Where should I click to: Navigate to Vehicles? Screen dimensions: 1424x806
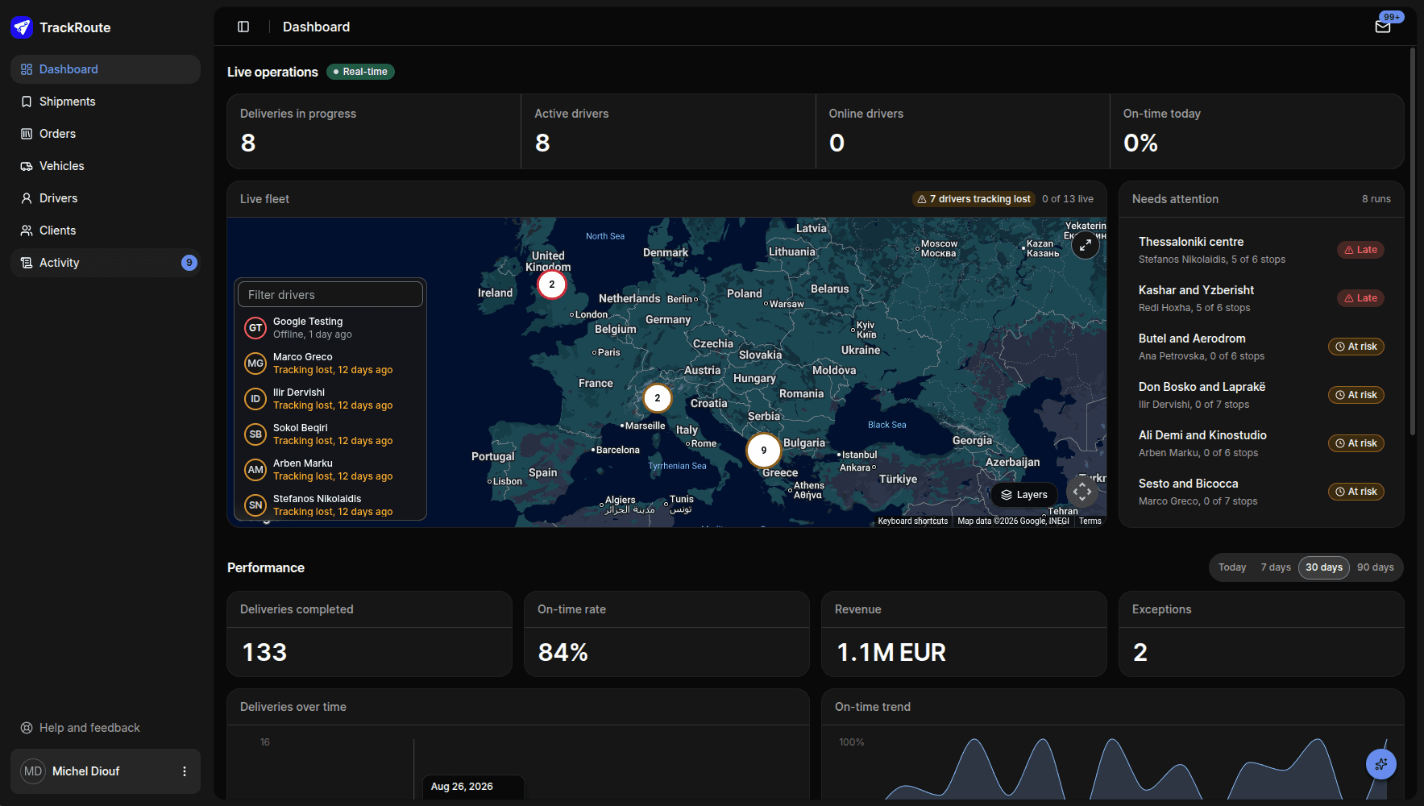point(106,166)
